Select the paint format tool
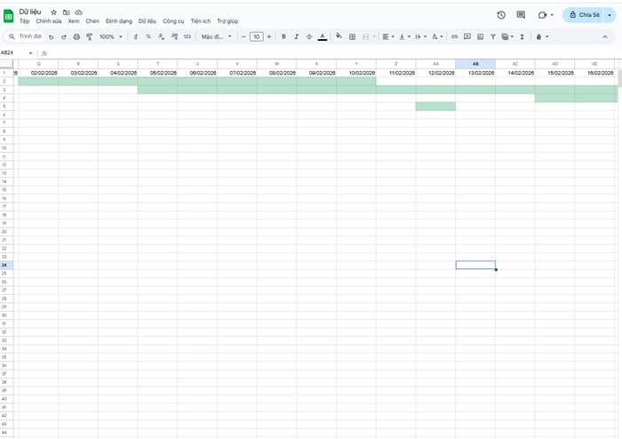 coord(89,36)
